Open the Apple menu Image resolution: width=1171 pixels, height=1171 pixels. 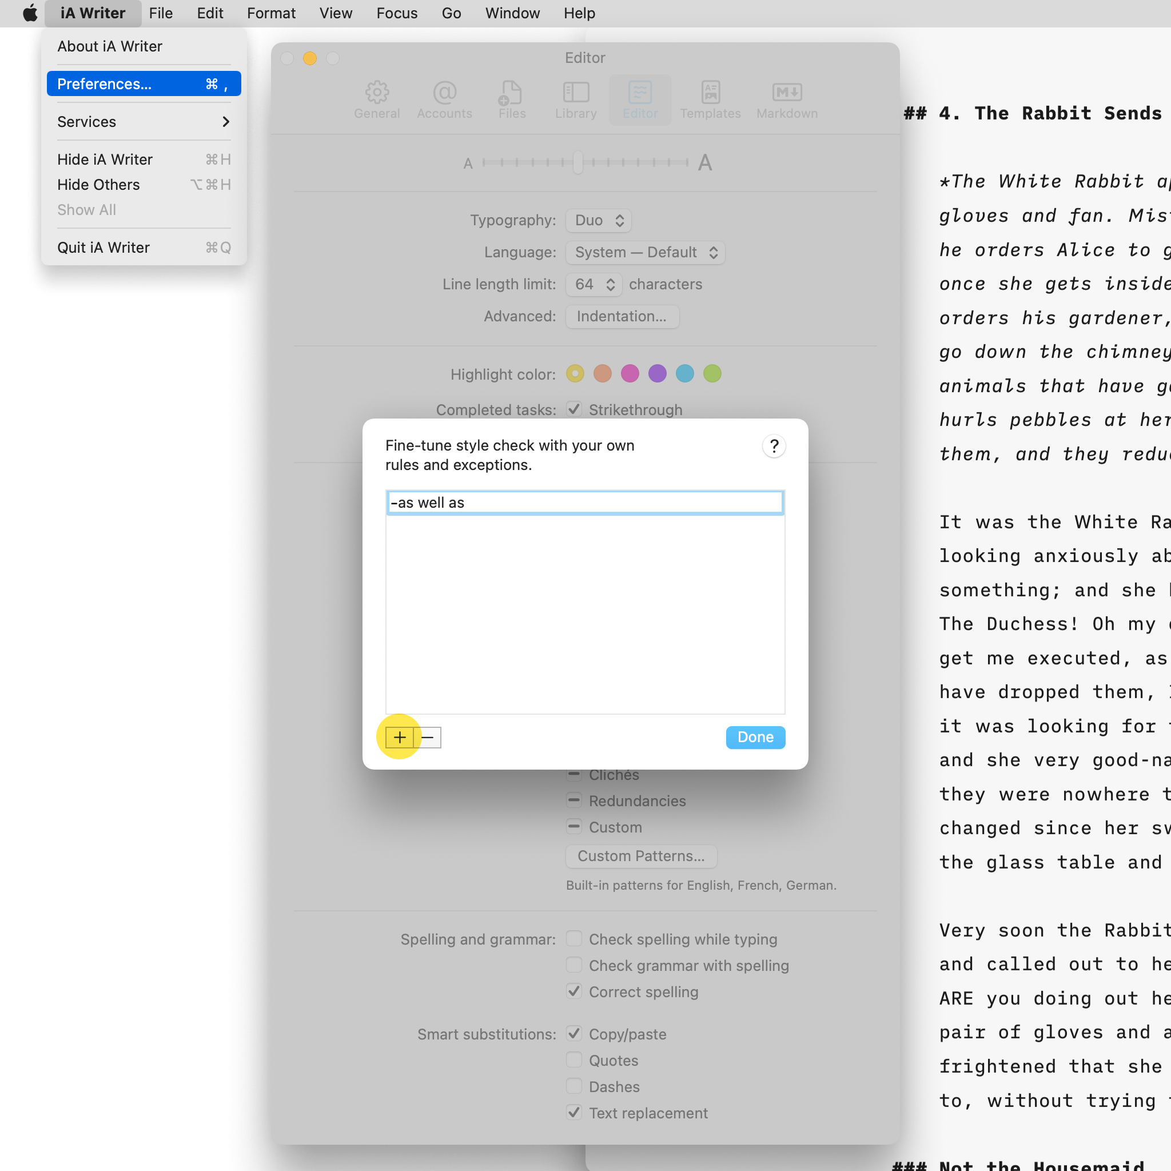tap(30, 13)
